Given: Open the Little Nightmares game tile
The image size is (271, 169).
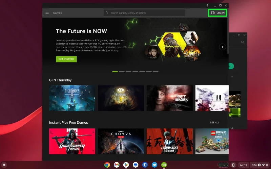Looking at the screenshot, I should point(121,98).
